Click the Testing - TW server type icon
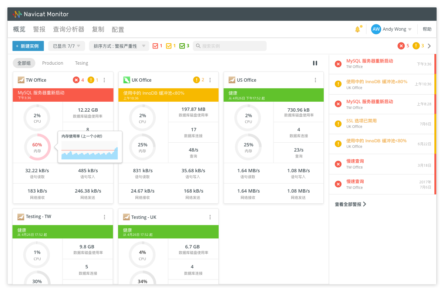Image resolution: width=444 pixels, height=292 pixels. (x=21, y=217)
